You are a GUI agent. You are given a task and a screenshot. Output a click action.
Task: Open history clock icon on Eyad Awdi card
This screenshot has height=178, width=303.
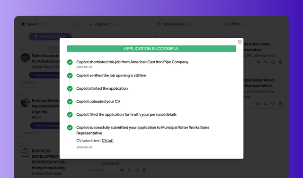point(137,170)
